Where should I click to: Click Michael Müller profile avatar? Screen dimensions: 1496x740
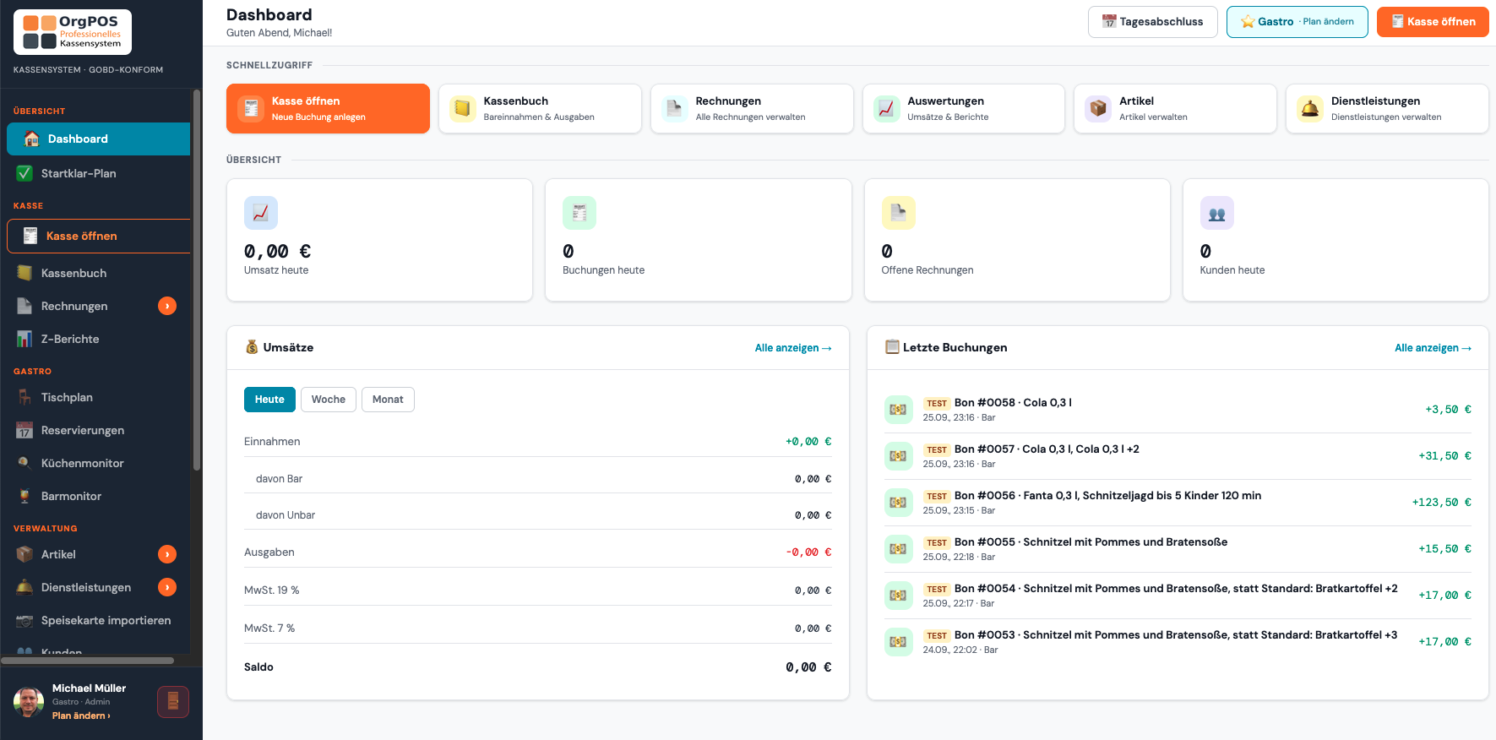click(x=29, y=702)
